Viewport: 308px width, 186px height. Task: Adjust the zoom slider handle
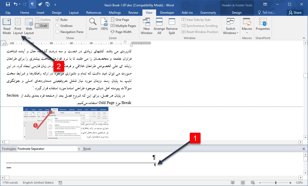(276, 183)
